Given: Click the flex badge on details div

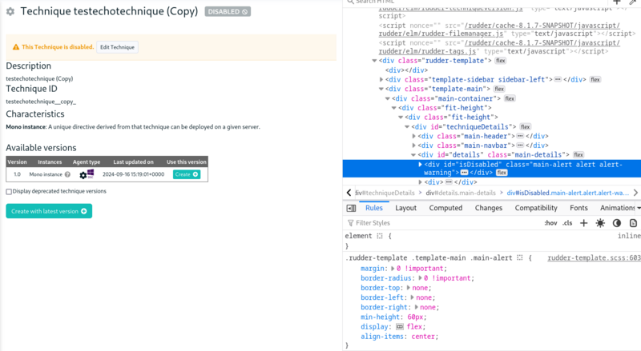Looking at the screenshot, I should [579, 154].
